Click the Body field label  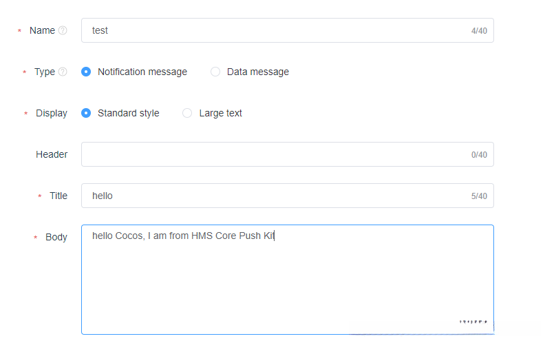point(56,237)
